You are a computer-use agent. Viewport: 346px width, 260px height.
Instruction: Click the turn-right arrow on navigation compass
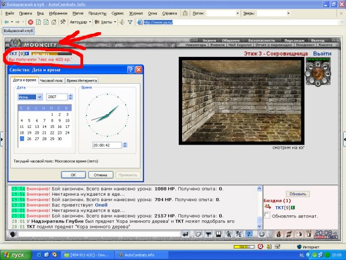(x=325, y=67)
